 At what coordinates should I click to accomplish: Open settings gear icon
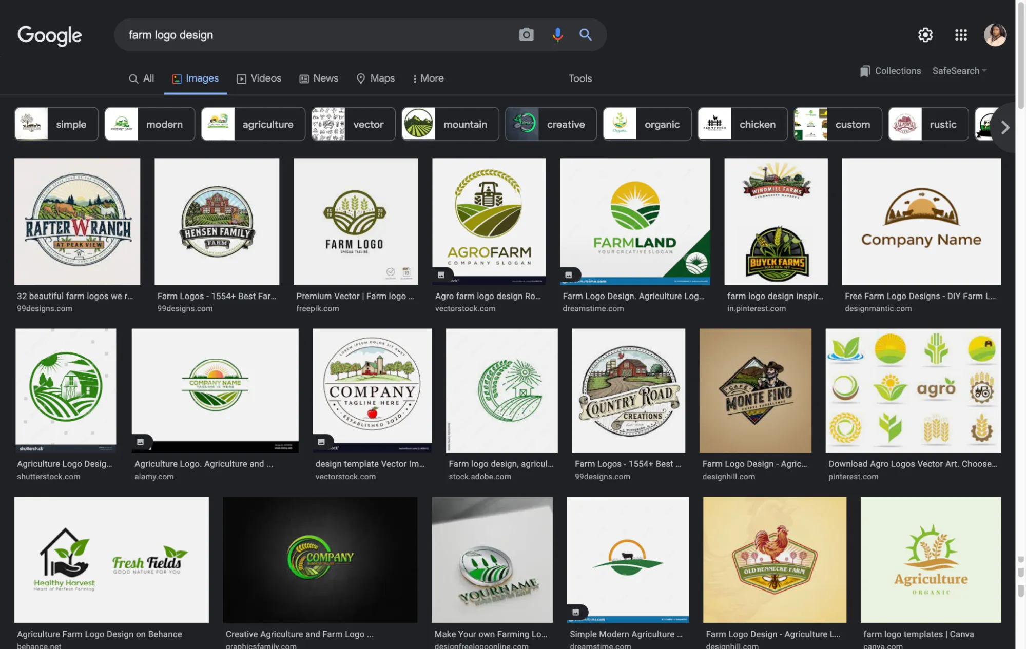tap(925, 35)
